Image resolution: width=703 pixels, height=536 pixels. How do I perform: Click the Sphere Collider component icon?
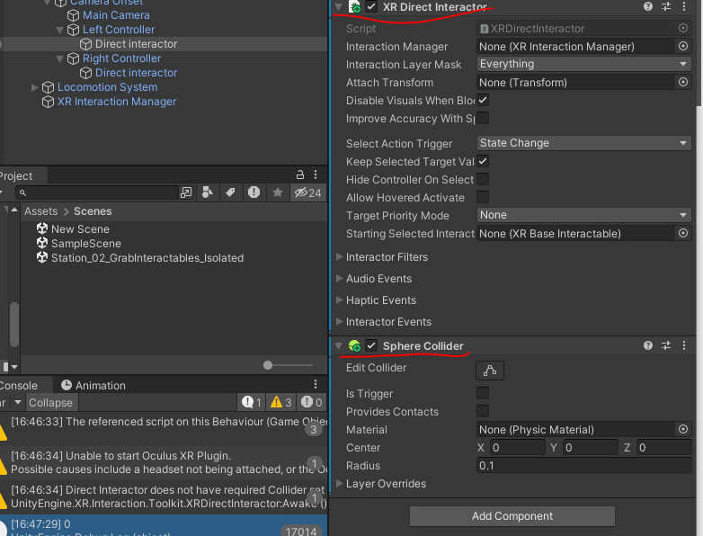click(354, 346)
